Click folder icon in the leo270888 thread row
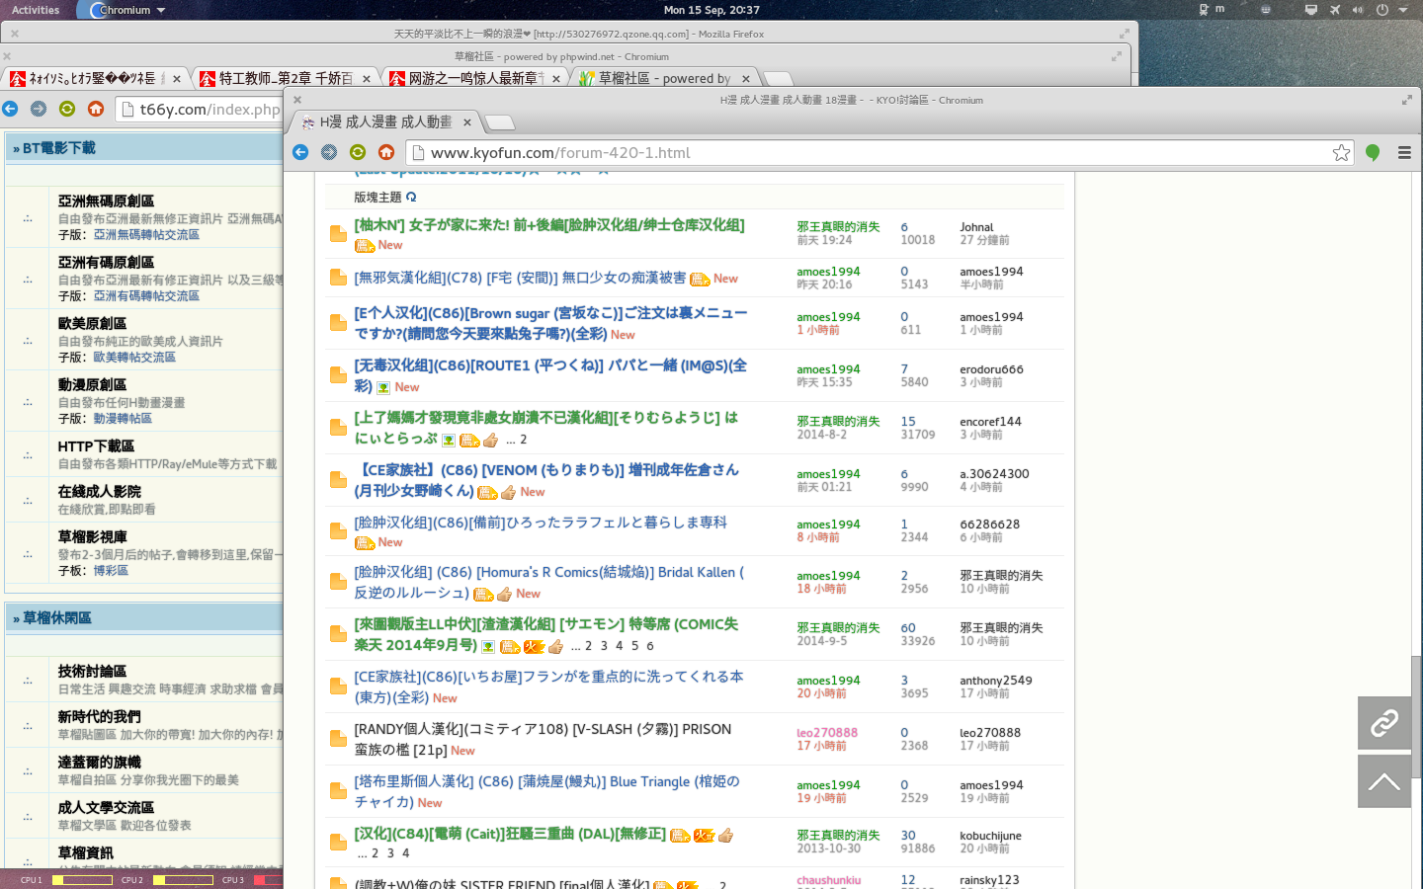Viewport: 1423px width, 889px height. click(338, 739)
